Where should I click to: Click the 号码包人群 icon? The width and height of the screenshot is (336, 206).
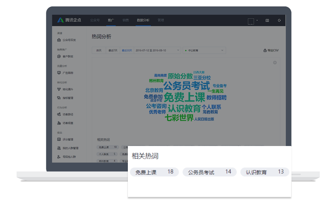[x=59, y=157]
